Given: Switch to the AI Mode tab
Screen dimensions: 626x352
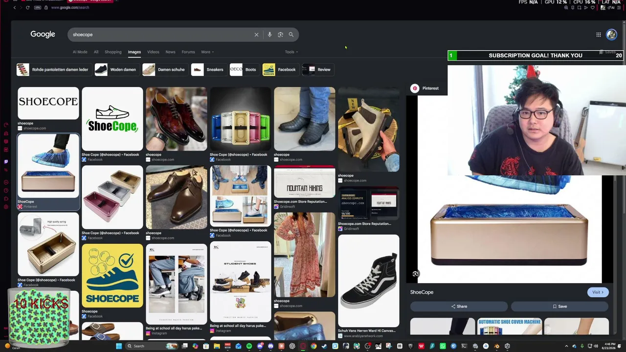Looking at the screenshot, I should point(80,52).
